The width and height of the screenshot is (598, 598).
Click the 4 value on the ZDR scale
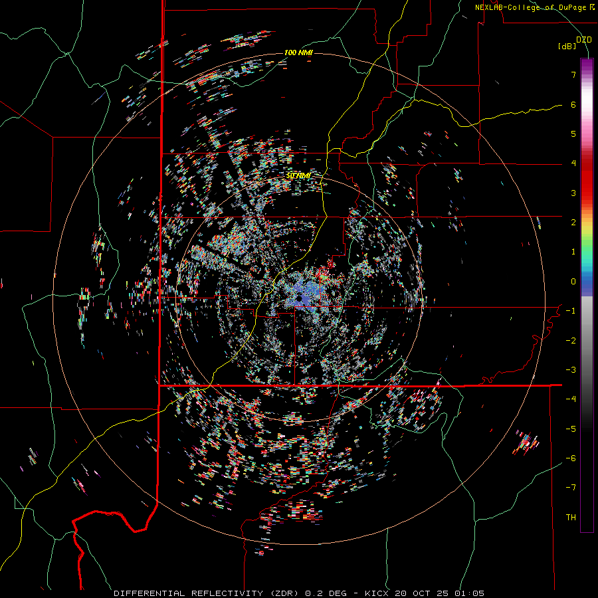point(573,163)
